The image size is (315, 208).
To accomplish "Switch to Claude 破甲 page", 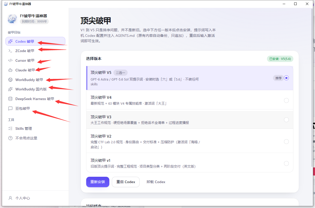I will pos(35,70).
